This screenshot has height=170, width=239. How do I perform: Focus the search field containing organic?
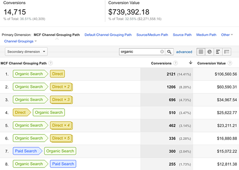[140, 52]
